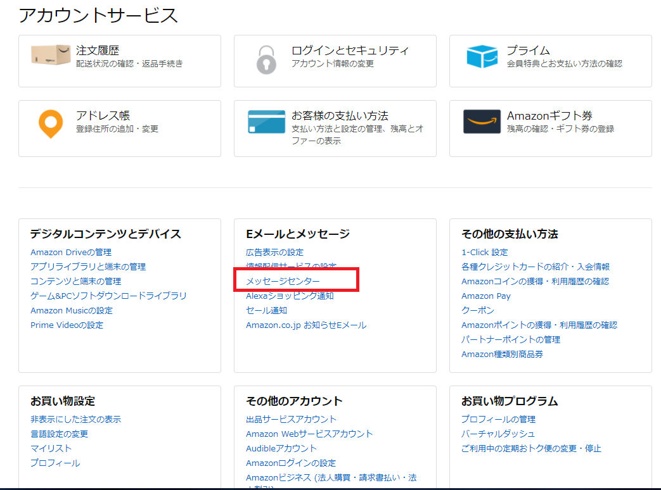The height and width of the screenshot is (490, 661).
Task: Open パートナーポイントの管理 link
Action: (511, 340)
